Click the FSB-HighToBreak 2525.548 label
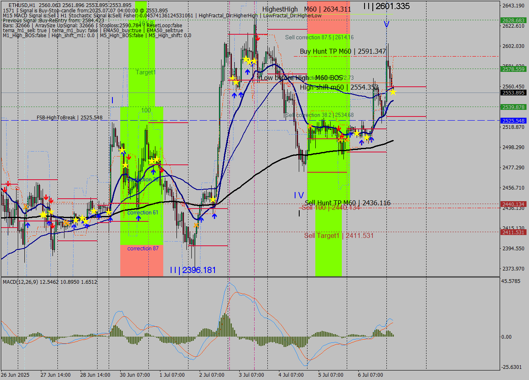529x380 pixels. tap(69, 118)
